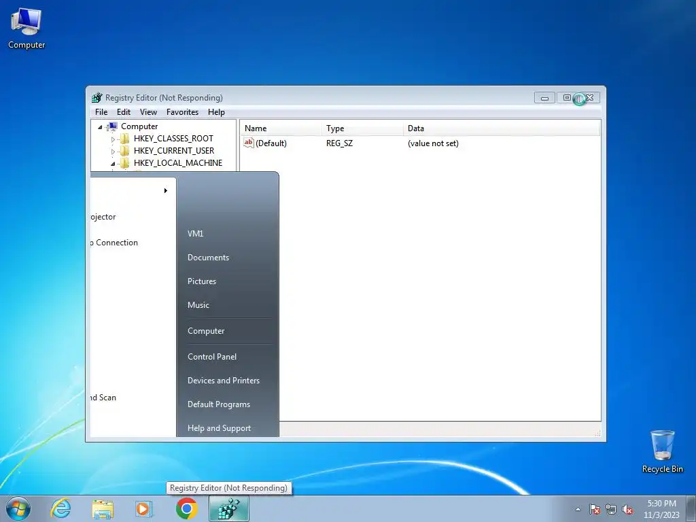This screenshot has height=522, width=696.
Task: Open VM1 user folder in Start menu
Action: [x=195, y=234]
